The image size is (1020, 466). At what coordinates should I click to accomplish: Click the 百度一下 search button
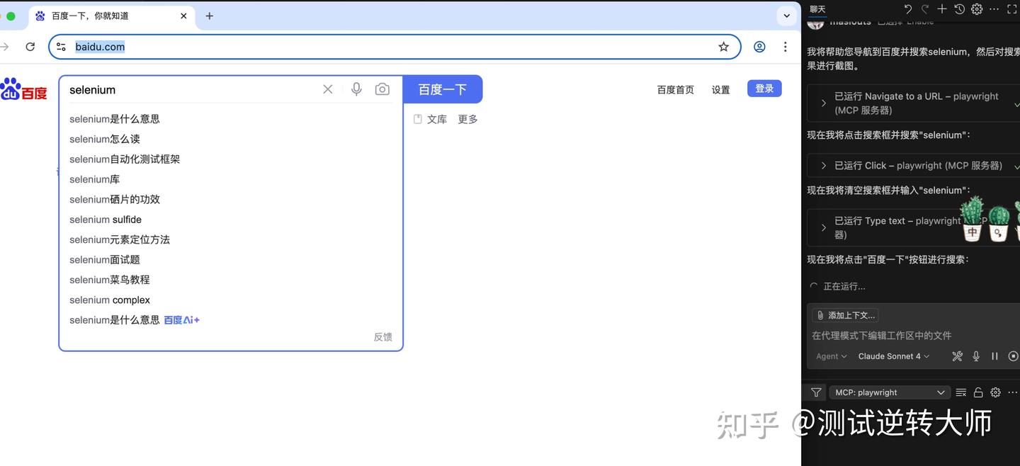(x=443, y=89)
